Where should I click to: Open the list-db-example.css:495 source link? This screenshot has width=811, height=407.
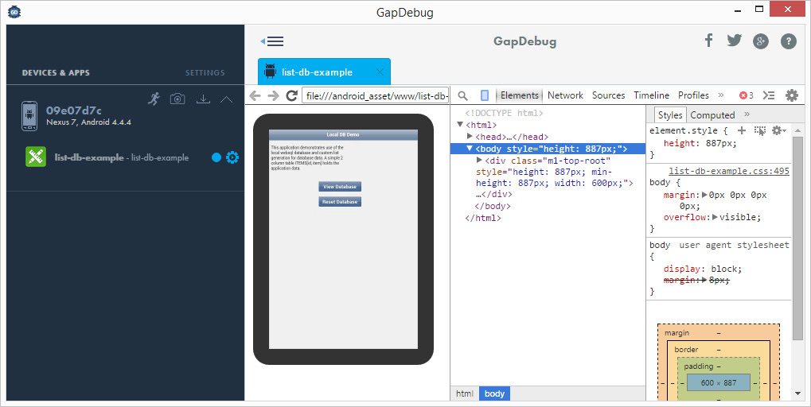(728, 171)
